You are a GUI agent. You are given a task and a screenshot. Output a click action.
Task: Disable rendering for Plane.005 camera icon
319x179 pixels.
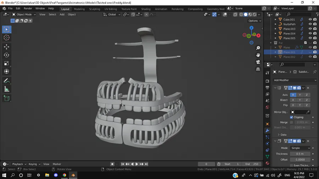315,38
